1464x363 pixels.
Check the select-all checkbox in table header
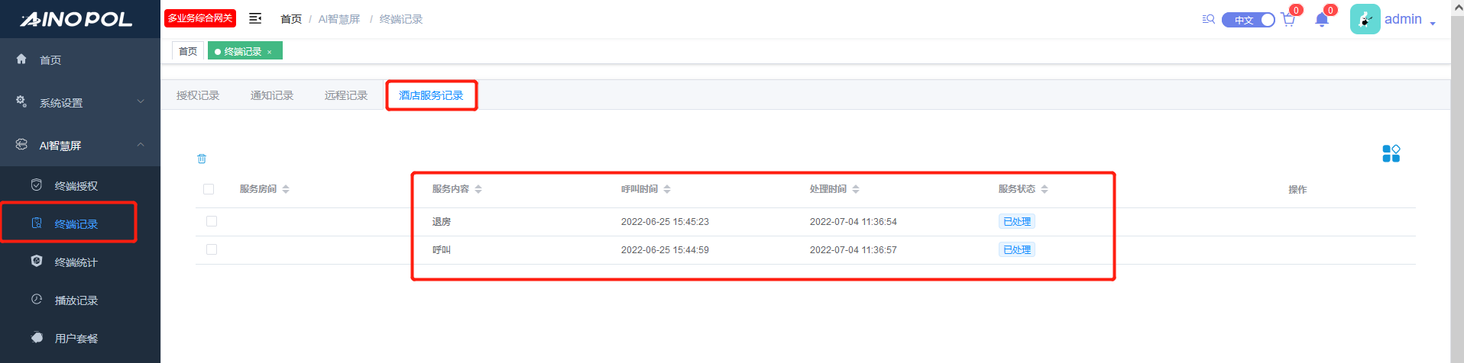[x=209, y=189]
